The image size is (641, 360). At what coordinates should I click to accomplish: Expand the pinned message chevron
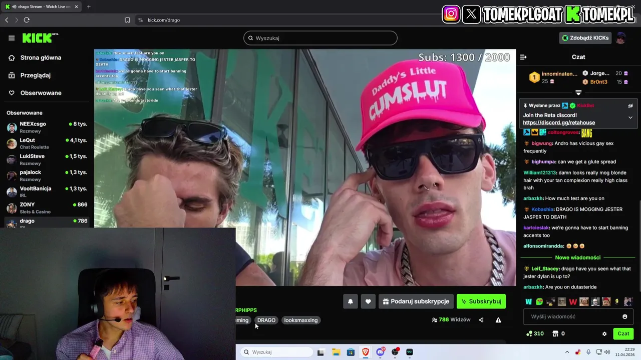(630, 117)
